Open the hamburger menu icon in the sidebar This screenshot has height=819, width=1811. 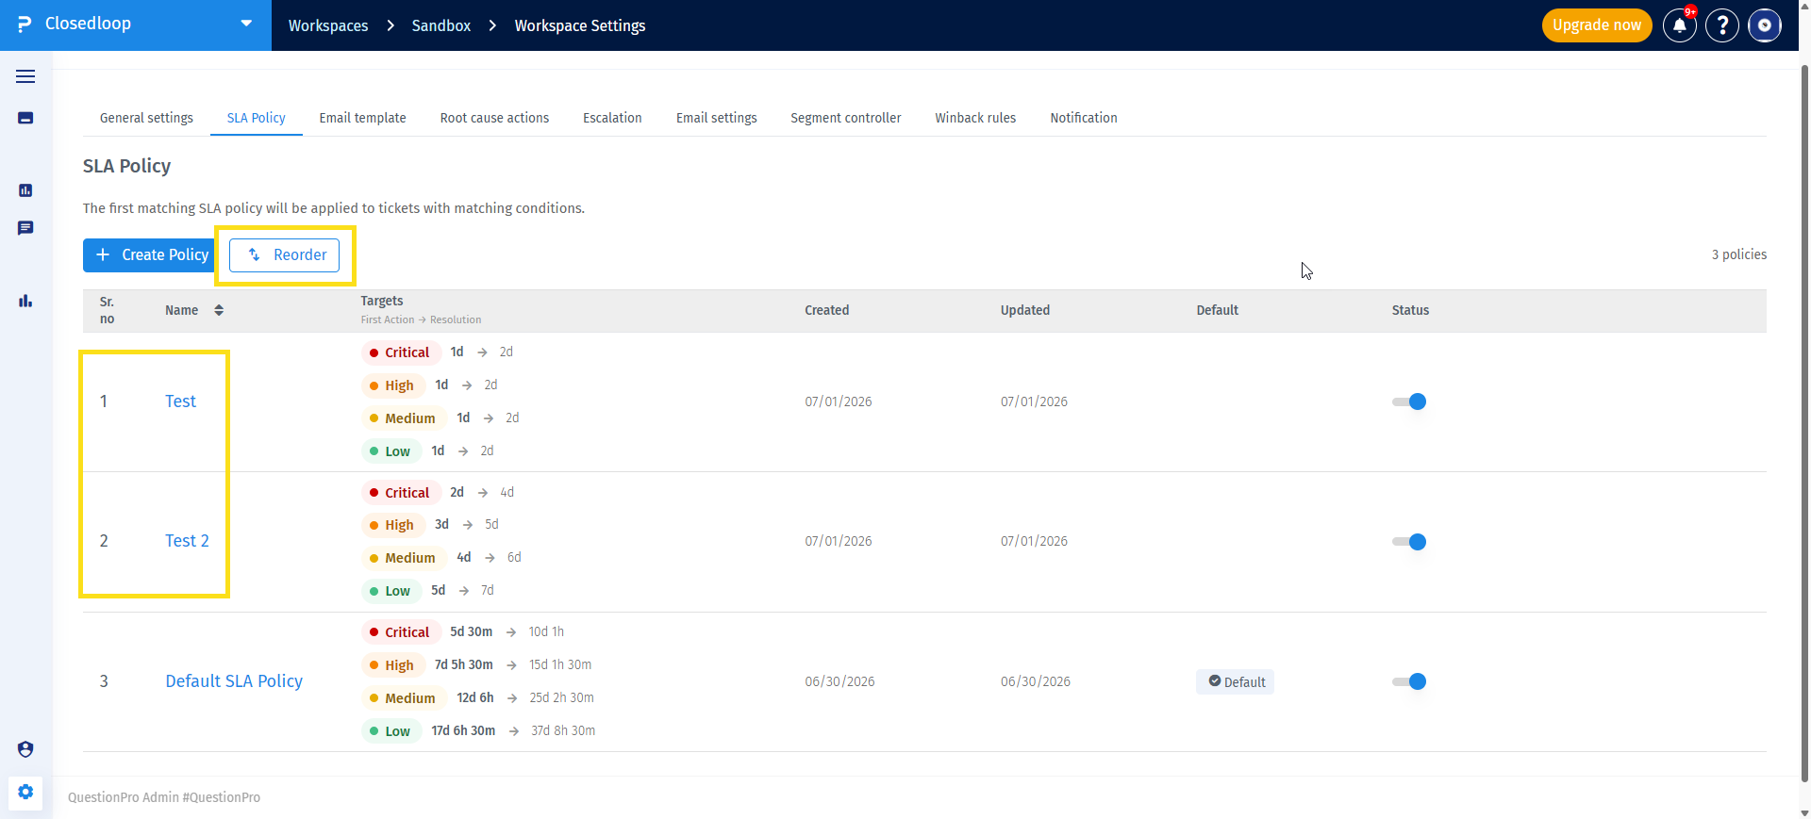[25, 76]
